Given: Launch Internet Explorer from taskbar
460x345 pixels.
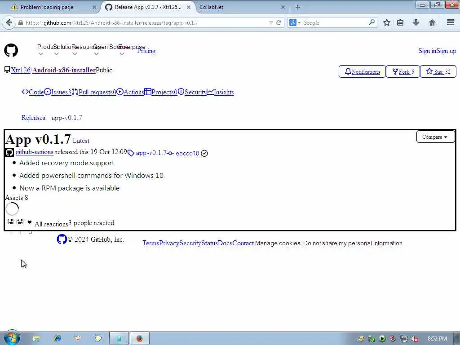Looking at the screenshot, I should coord(57,338).
